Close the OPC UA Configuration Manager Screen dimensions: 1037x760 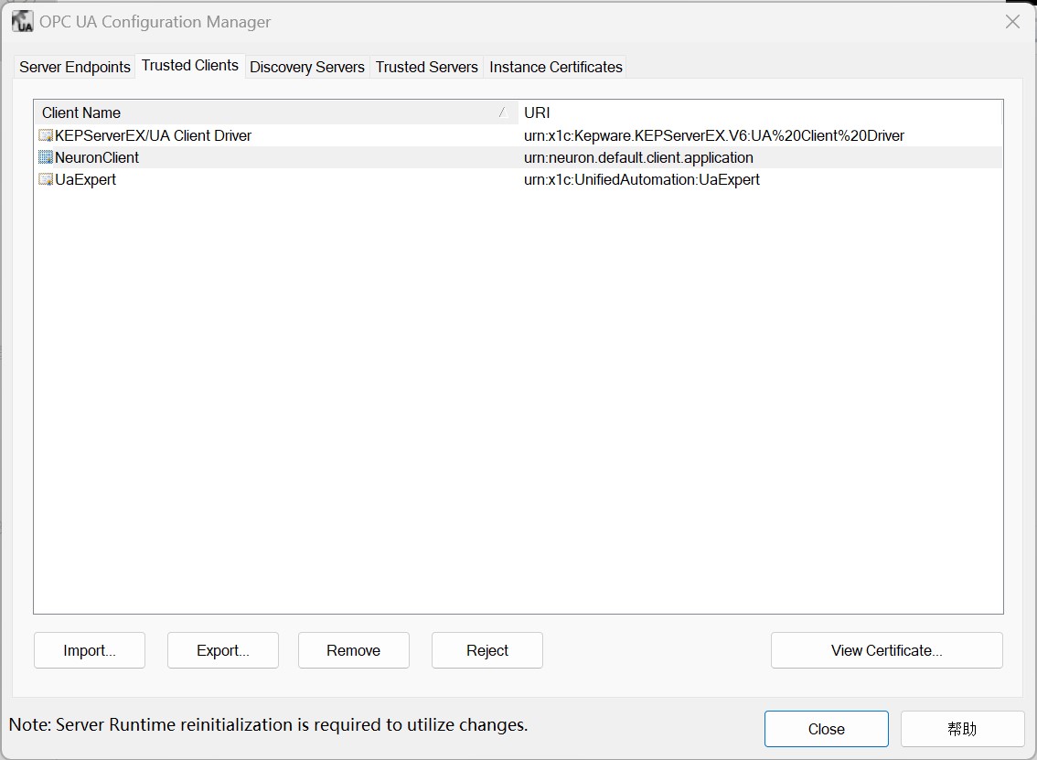[x=826, y=729]
